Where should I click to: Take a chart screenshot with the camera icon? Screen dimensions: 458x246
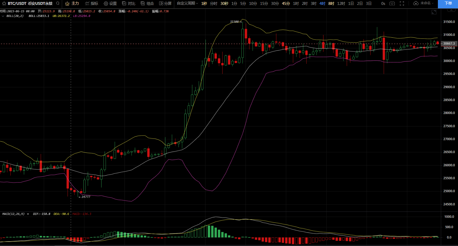pos(392,3)
